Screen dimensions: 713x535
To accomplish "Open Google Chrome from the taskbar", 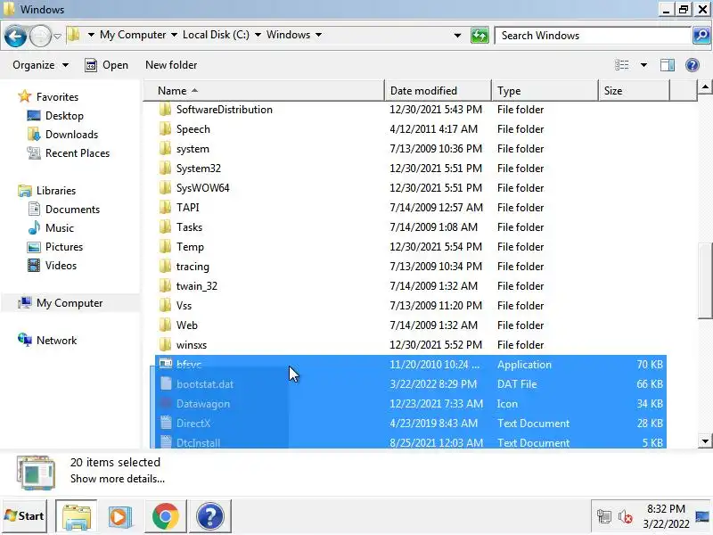I will point(166,516).
